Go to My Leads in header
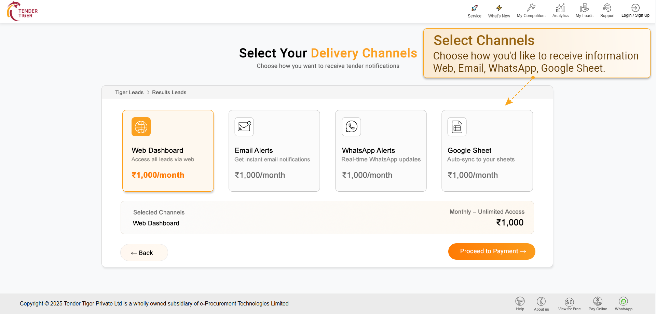Viewport: 656px width, 314px height. coord(584,8)
